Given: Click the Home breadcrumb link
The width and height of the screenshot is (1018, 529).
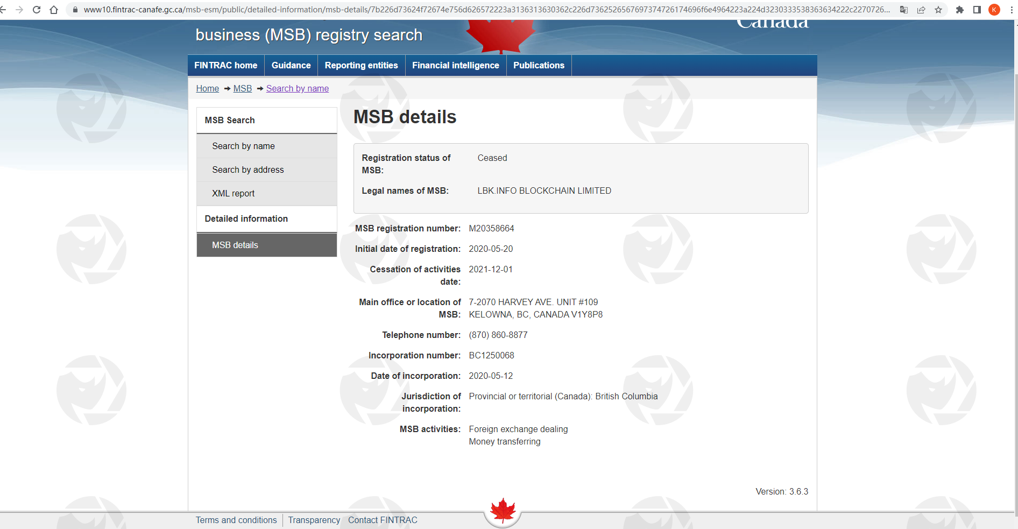Looking at the screenshot, I should click(207, 88).
